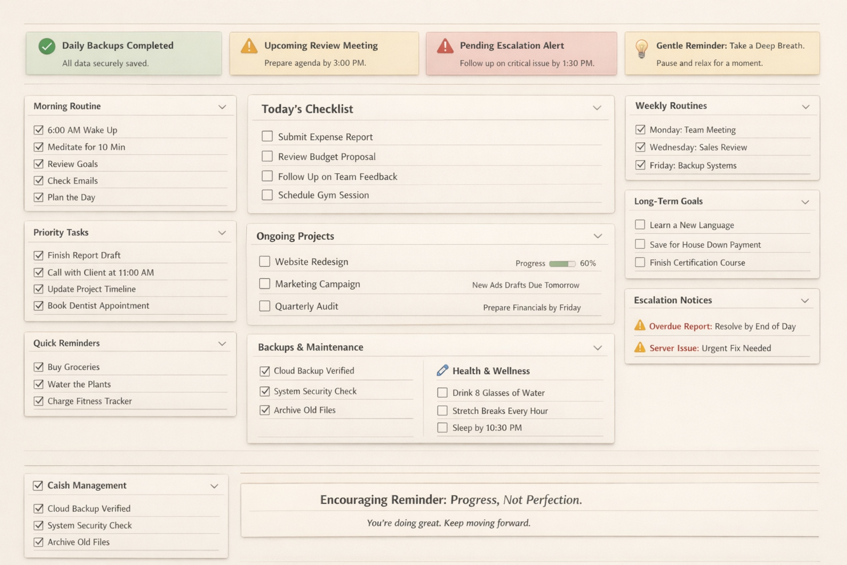Click the pencil icon beside Health & Wellness
The height and width of the screenshot is (565, 847).
click(x=442, y=370)
